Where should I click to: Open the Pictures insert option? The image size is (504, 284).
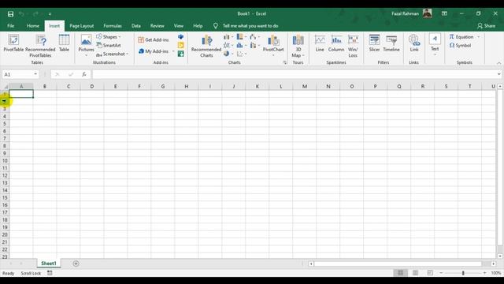point(86,46)
